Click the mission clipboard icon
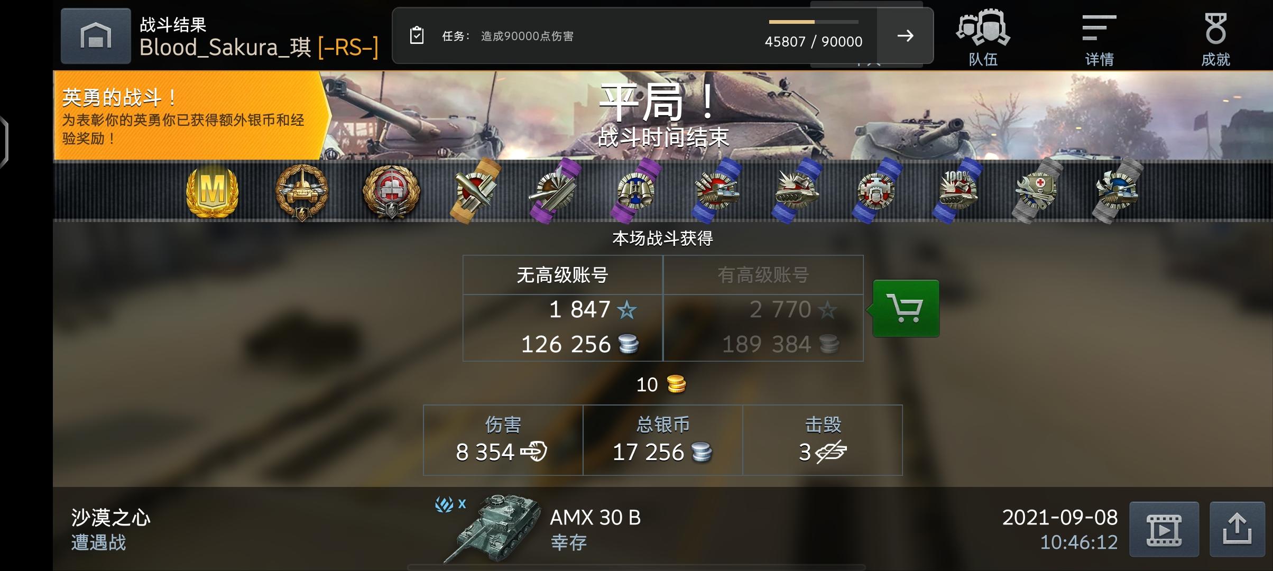This screenshot has width=1273, height=571. (417, 35)
